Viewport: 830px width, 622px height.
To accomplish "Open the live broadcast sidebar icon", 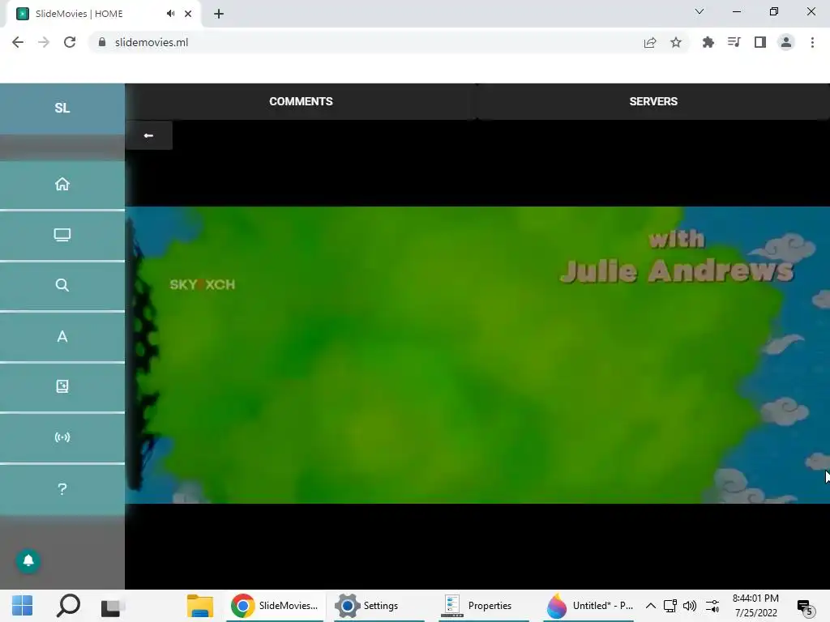I will click(62, 437).
